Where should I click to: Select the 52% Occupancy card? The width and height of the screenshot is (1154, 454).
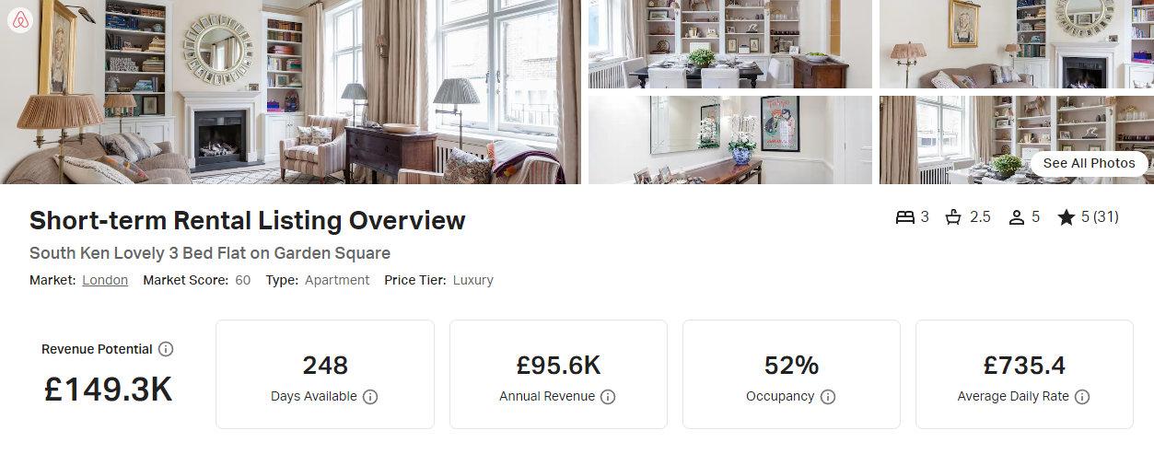point(791,374)
